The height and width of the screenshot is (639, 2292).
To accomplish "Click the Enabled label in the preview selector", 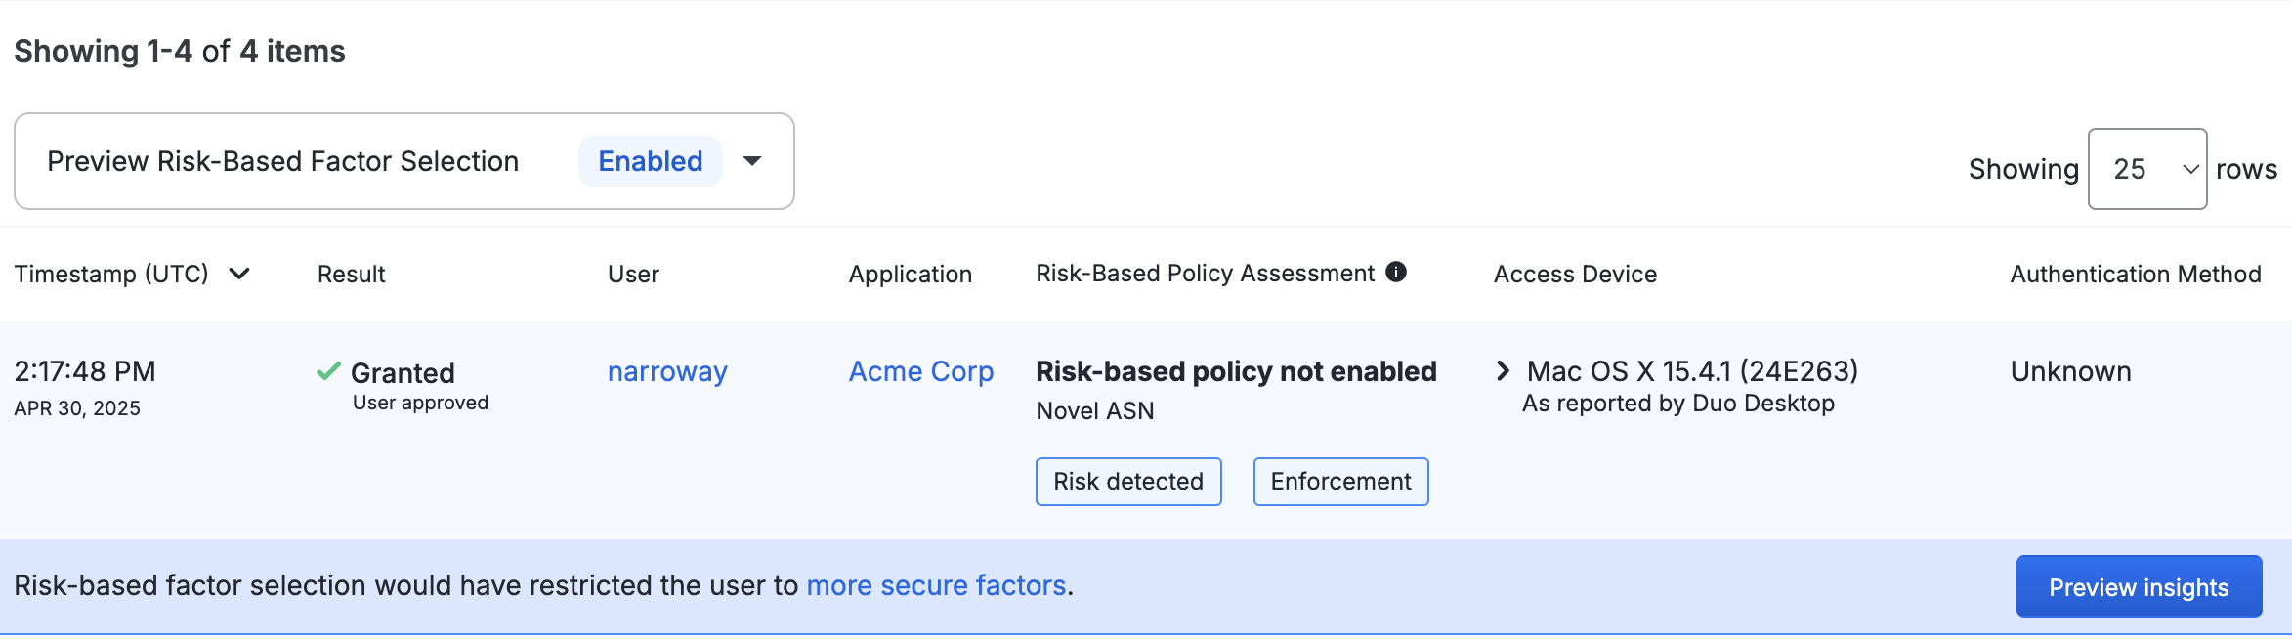I will coord(650,161).
